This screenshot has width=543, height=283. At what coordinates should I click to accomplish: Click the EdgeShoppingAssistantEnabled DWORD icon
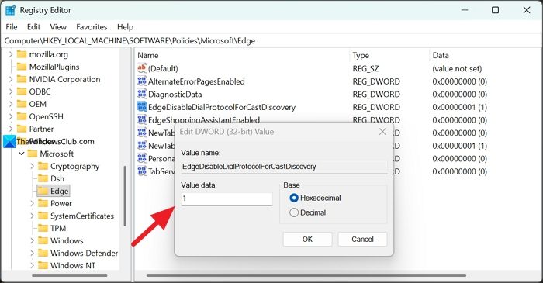[x=142, y=119]
